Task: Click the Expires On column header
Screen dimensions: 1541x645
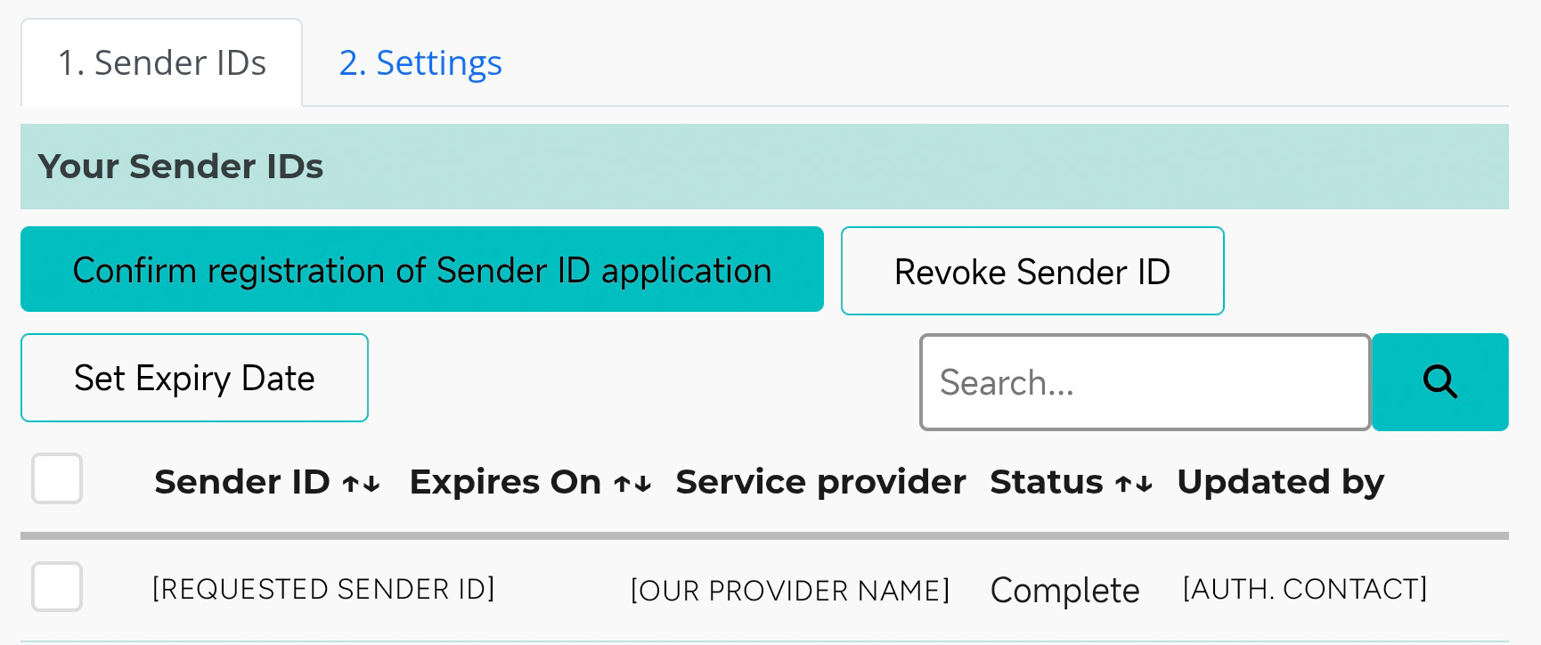Action: 505,482
